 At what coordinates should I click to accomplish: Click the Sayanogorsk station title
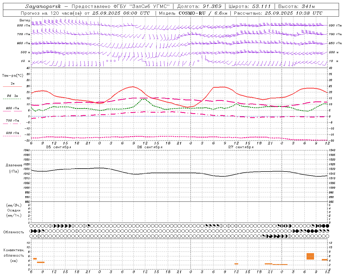[x=43, y=6]
